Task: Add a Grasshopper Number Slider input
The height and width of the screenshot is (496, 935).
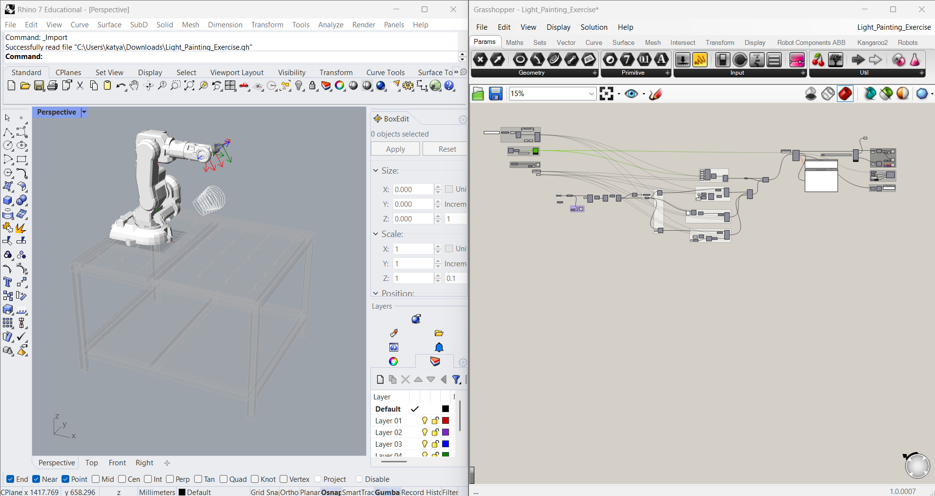Action: [683, 60]
